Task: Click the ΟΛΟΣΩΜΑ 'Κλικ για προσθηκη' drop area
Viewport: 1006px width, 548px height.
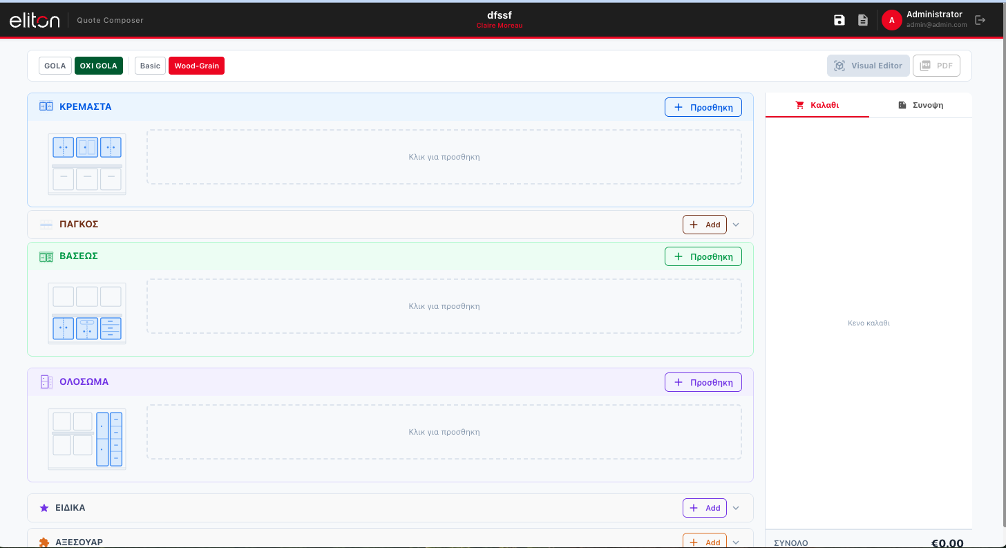Action: pyautogui.click(x=444, y=432)
